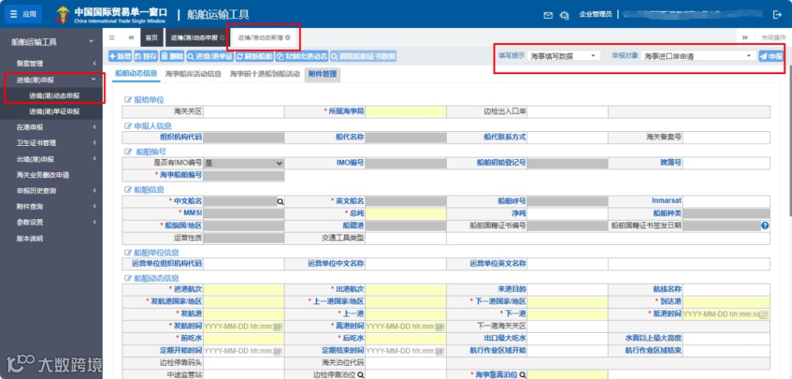
Task: Select the 船舶动态信息 tab
Action: (x=136, y=74)
